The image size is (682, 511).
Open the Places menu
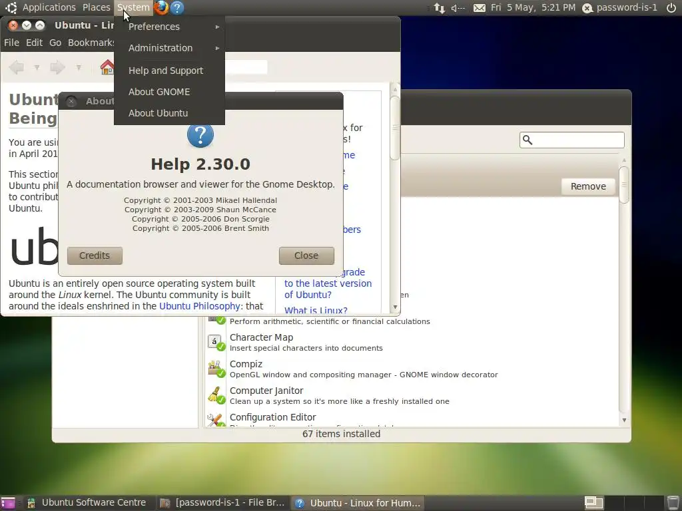click(96, 7)
